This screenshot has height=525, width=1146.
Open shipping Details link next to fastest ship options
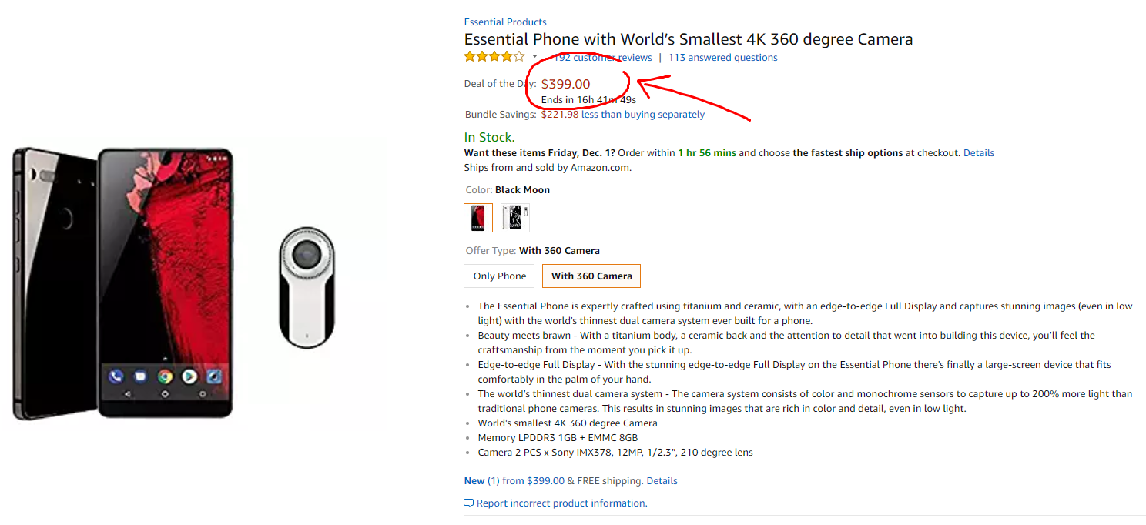point(979,153)
